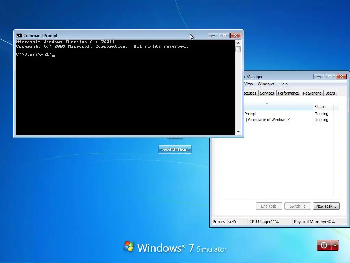
Task: Minimize the Task Manager window
Action: pyautogui.click(x=319, y=77)
